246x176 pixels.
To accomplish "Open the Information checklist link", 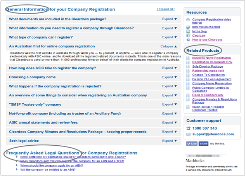I will tap(206, 27).
